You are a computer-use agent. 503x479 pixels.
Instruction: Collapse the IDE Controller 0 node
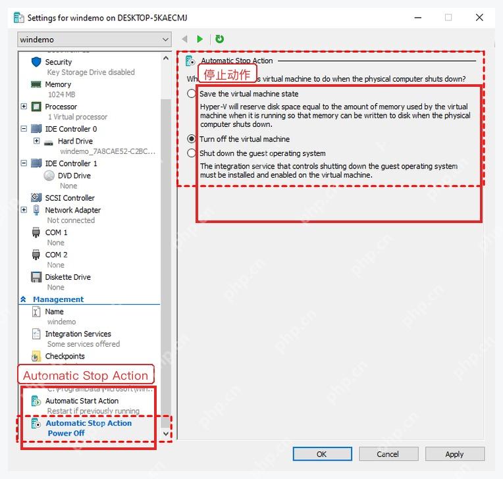(x=24, y=128)
